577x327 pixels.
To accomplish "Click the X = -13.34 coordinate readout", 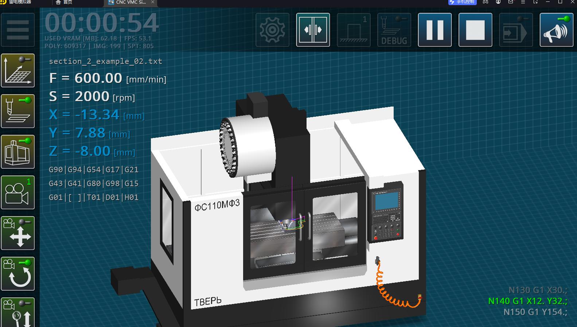I will click(97, 115).
